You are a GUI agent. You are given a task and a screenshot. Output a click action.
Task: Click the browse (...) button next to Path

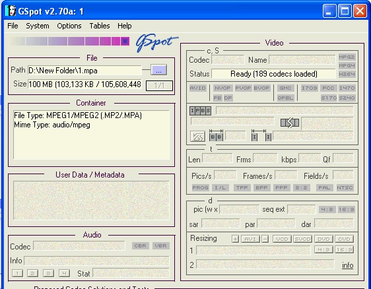[158, 70]
